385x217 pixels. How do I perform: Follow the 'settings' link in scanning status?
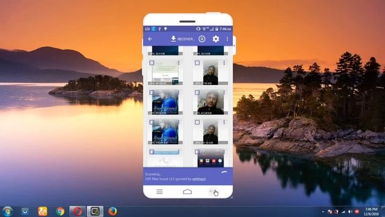point(199,179)
